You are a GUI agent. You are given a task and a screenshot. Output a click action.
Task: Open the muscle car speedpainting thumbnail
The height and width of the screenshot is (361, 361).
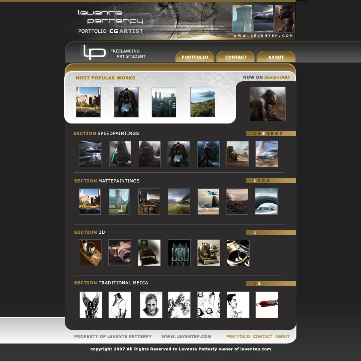[x=267, y=154]
